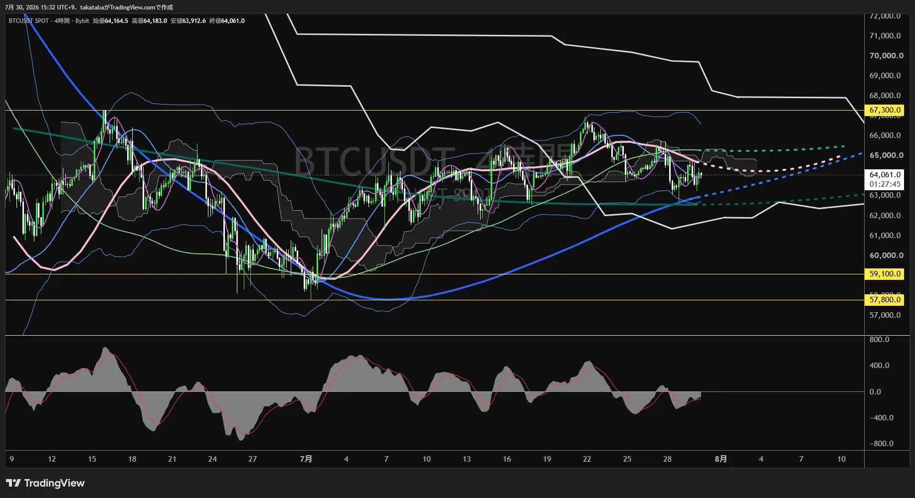Screen dimensions: 915x498
Task: Click the 8月 month marker on time axis
Action: pos(721,459)
